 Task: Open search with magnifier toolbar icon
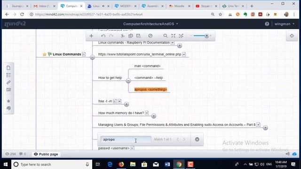click(165, 36)
